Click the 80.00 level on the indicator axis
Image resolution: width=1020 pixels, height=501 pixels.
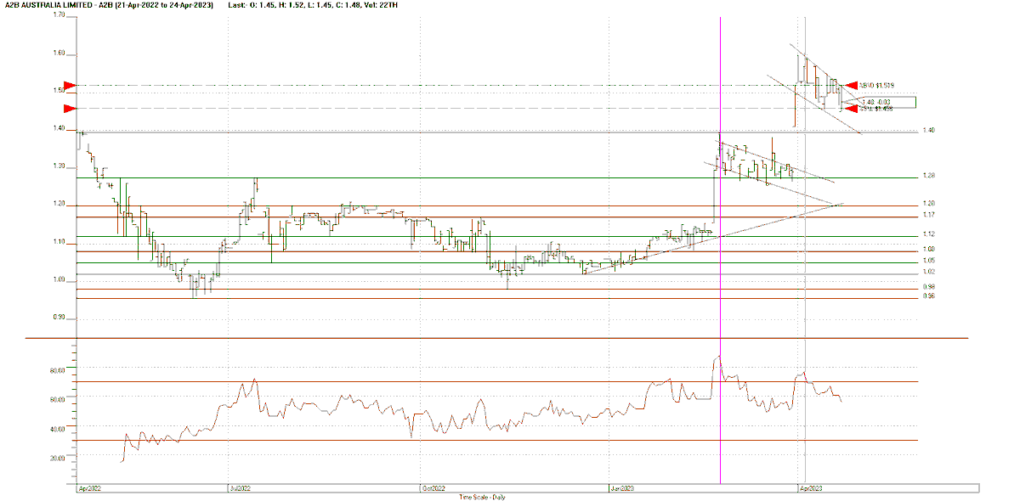[58, 371]
